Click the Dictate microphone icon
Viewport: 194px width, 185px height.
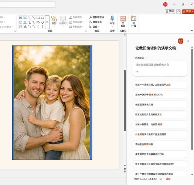112,18
